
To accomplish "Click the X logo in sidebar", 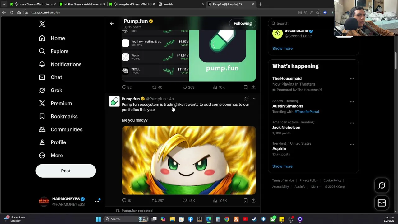I will (x=42, y=24).
